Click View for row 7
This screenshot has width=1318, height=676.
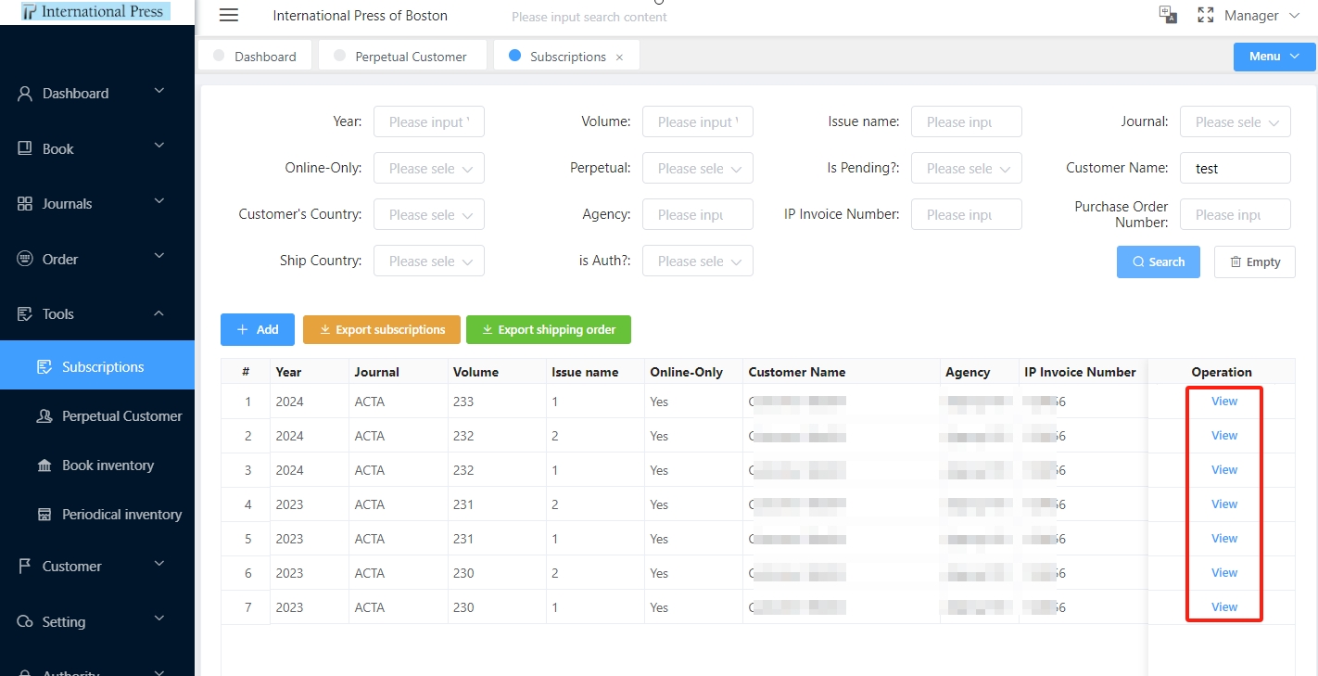(x=1224, y=607)
